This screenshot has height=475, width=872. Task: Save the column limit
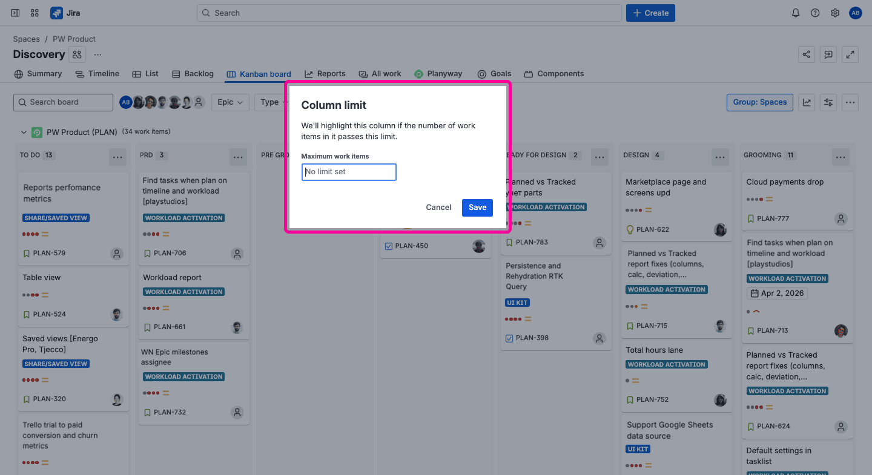point(477,208)
